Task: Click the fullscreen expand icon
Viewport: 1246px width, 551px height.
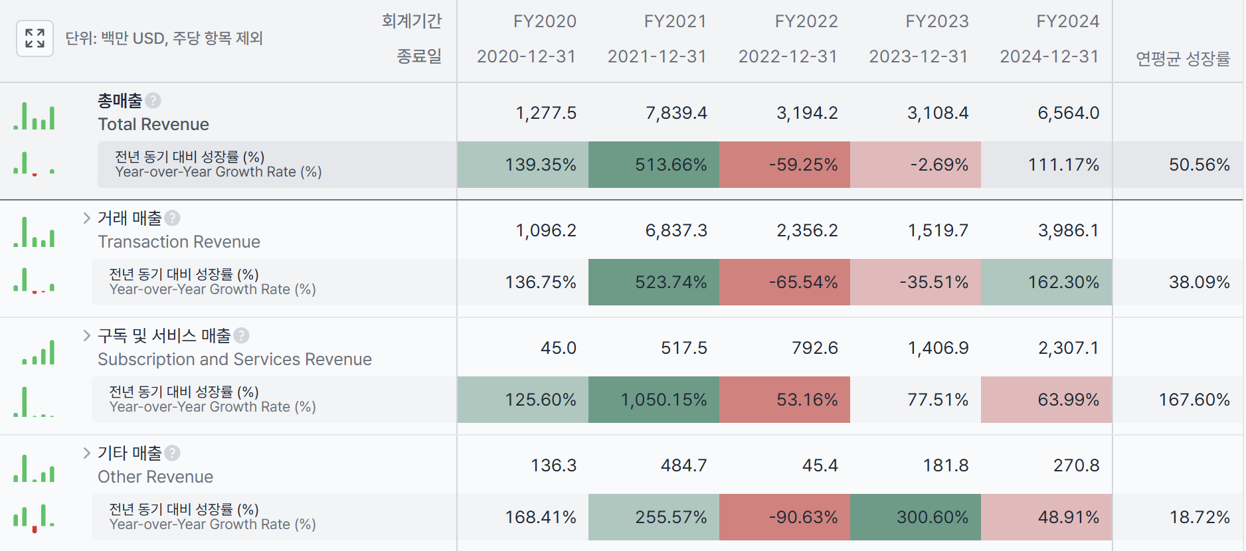Action: coord(35,39)
